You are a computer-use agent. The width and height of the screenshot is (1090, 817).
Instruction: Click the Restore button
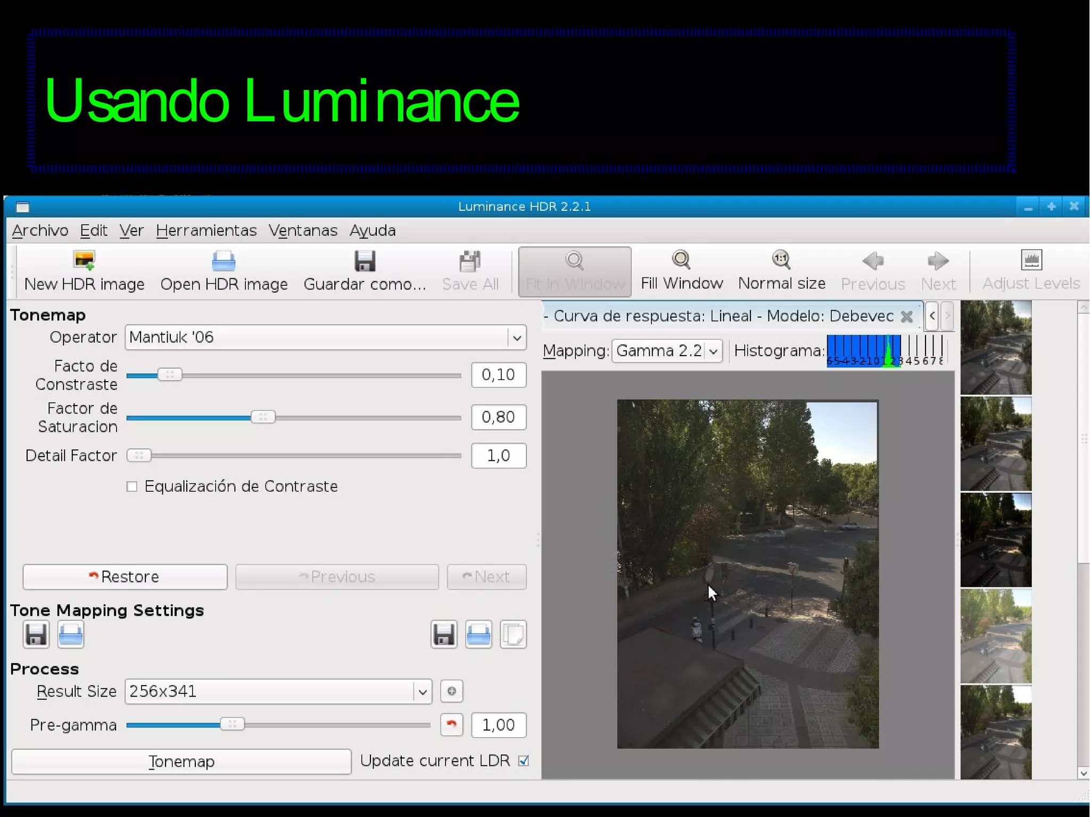(x=125, y=576)
